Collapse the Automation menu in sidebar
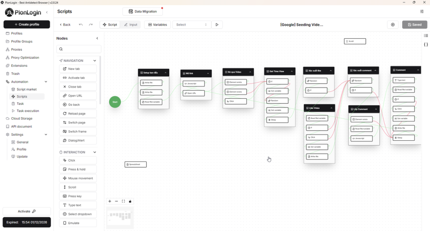 [x=46, y=82]
